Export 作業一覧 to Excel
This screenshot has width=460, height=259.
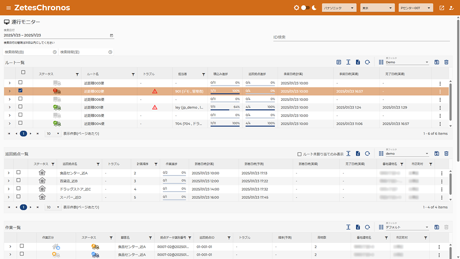tap(358, 227)
